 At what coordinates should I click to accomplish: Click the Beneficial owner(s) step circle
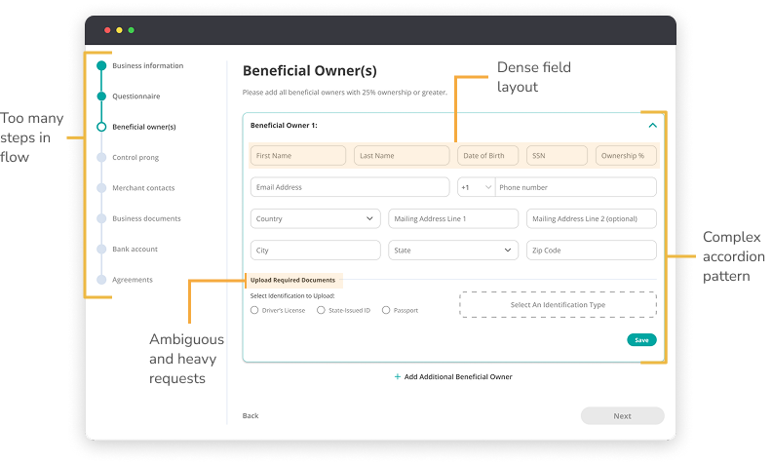(101, 127)
